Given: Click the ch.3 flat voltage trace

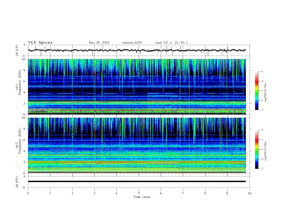Looking at the screenshot, I should 137,182.
